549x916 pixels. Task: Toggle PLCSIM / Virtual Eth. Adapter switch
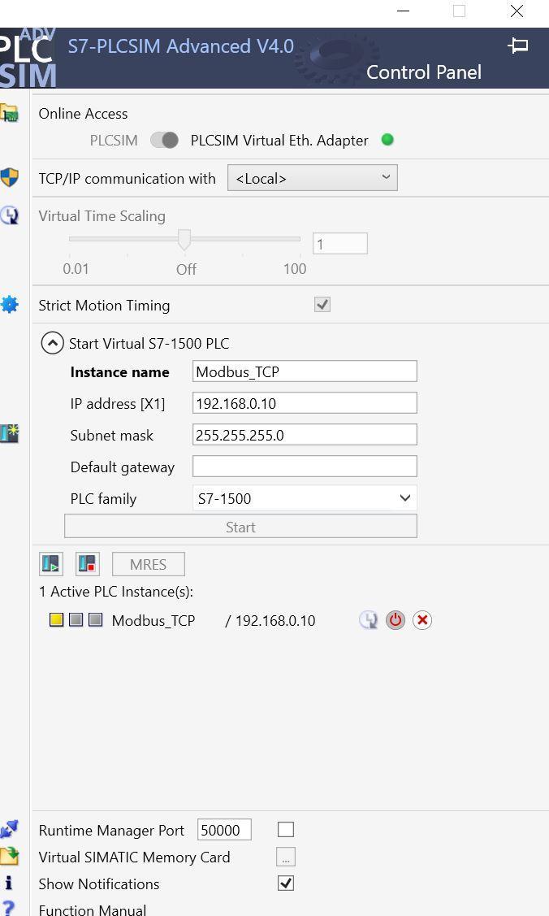(165, 140)
